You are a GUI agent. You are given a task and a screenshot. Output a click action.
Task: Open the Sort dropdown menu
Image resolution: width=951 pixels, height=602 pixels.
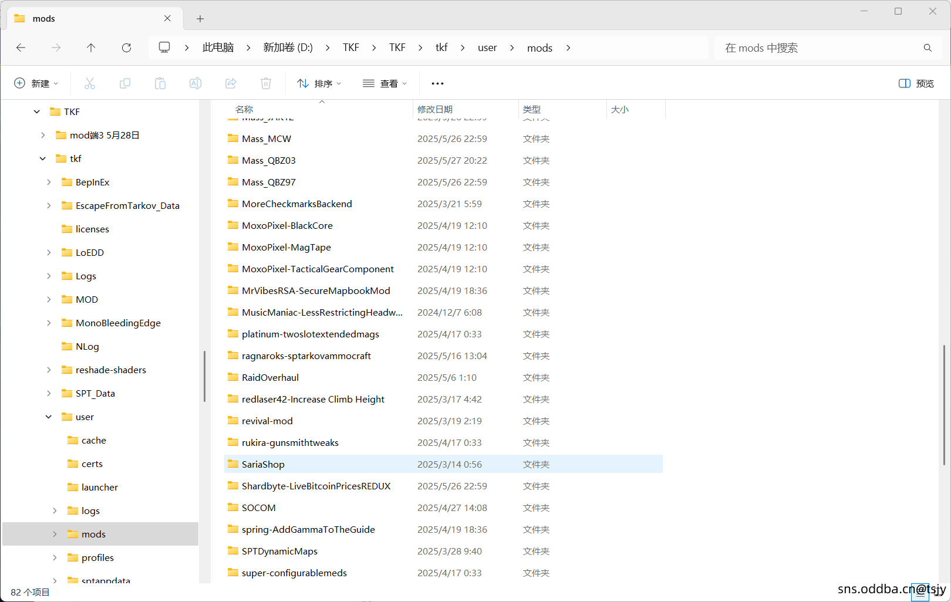(319, 83)
